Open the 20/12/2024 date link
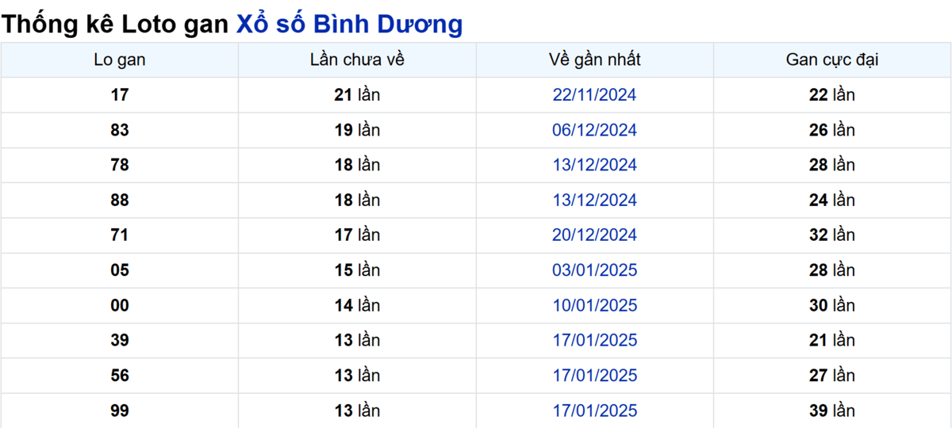Image resolution: width=952 pixels, height=428 pixels. click(594, 235)
